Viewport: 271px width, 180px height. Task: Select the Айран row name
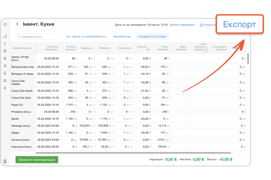click(x=15, y=133)
